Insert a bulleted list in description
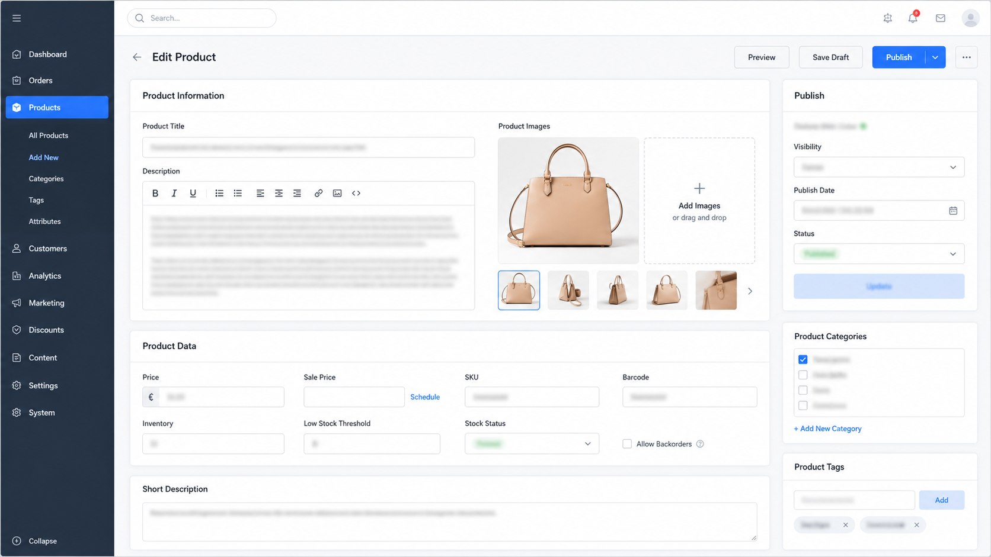Image resolution: width=991 pixels, height=557 pixels. point(238,194)
